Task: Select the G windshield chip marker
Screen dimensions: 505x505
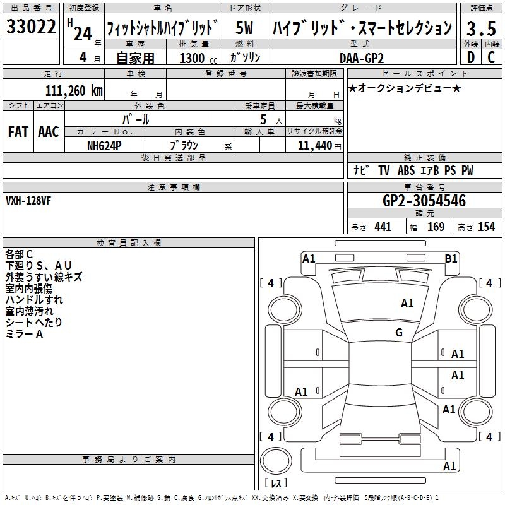Action: (x=399, y=333)
